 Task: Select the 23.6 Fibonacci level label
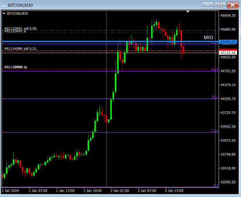(214, 131)
